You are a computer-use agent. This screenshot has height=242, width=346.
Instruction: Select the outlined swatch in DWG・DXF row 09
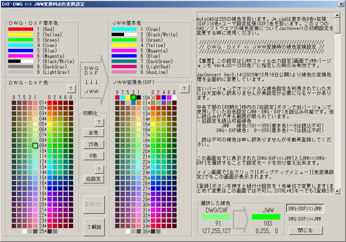pyautogui.click(x=35, y=146)
